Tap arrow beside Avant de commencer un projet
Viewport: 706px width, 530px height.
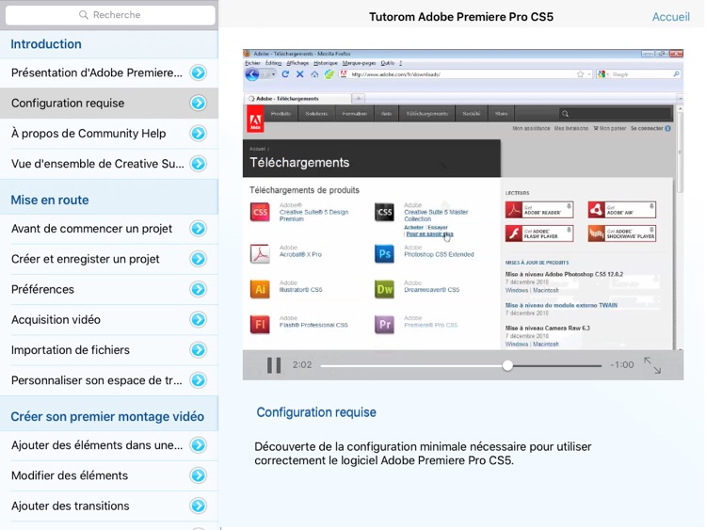pos(198,229)
